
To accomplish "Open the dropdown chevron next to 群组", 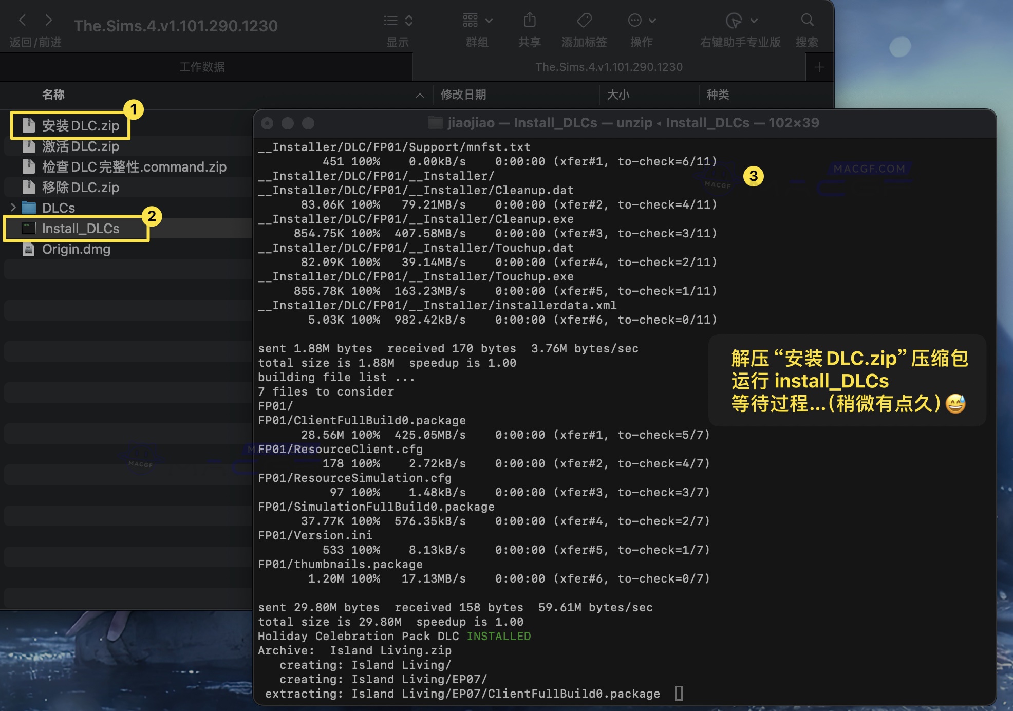I will coord(488,21).
